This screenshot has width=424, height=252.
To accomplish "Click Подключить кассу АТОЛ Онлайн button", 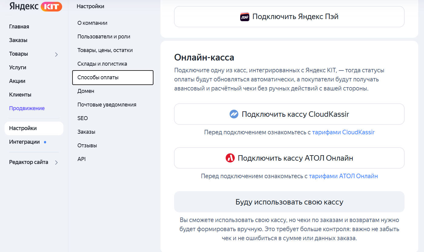I will coord(289,158).
